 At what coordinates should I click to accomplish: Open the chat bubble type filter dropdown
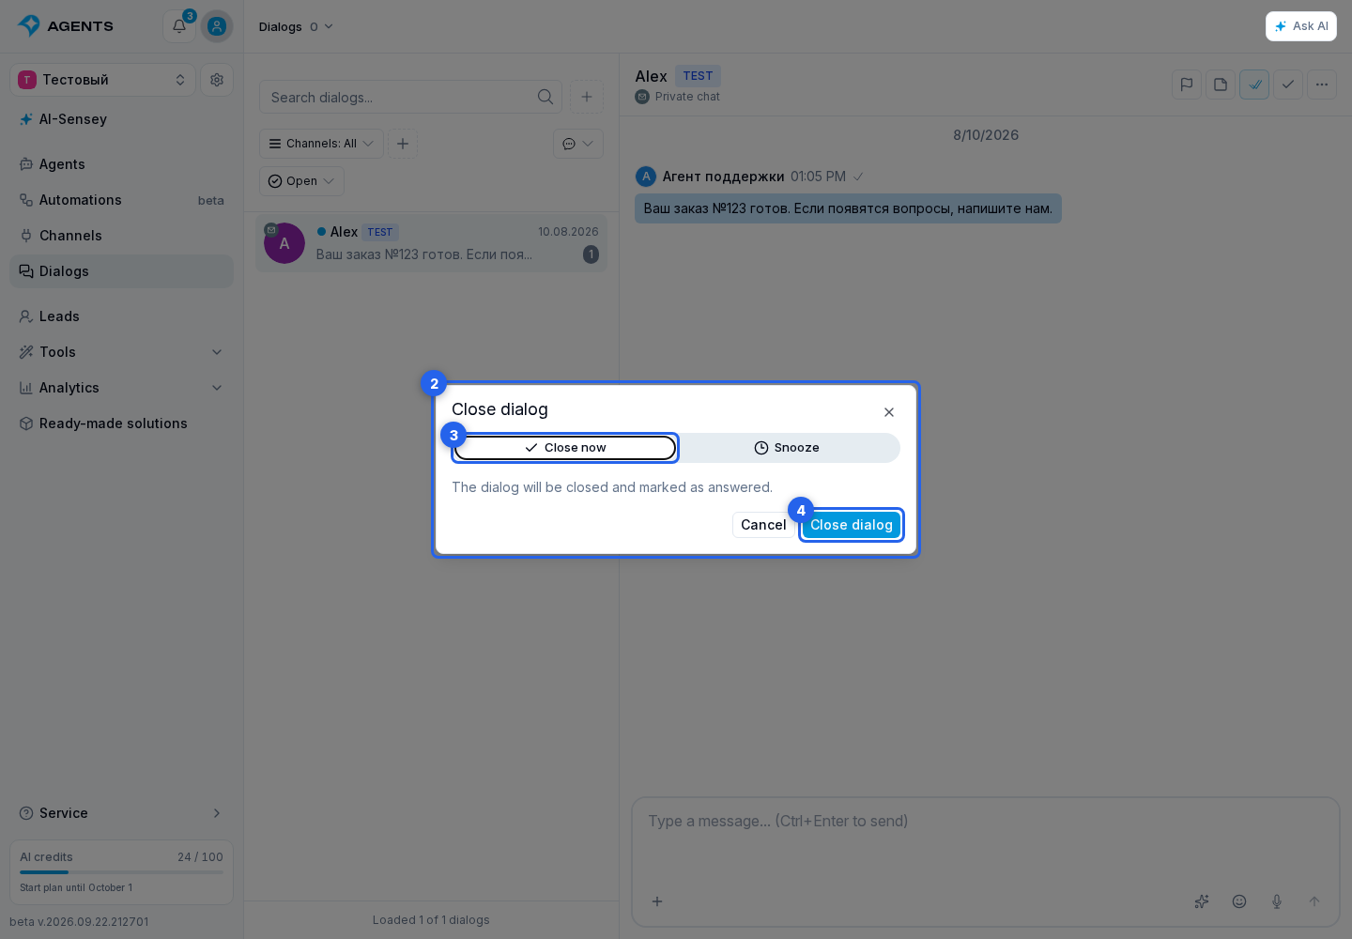point(578,144)
